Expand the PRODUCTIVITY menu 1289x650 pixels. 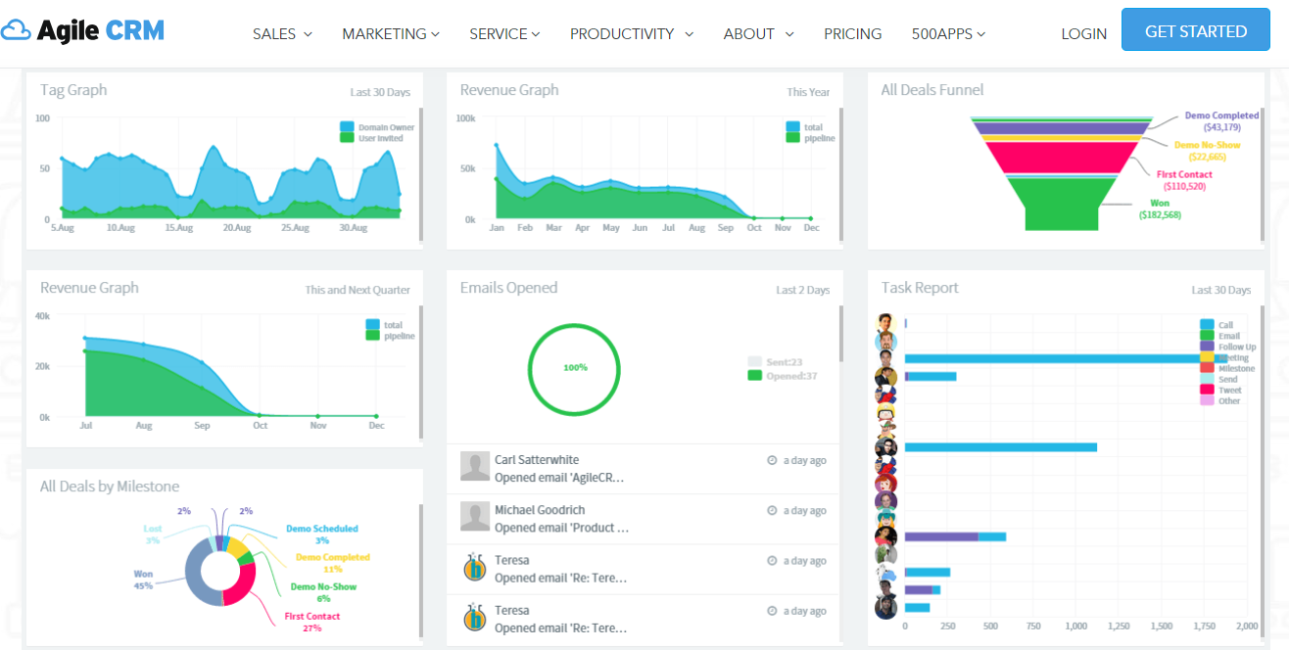pos(632,33)
